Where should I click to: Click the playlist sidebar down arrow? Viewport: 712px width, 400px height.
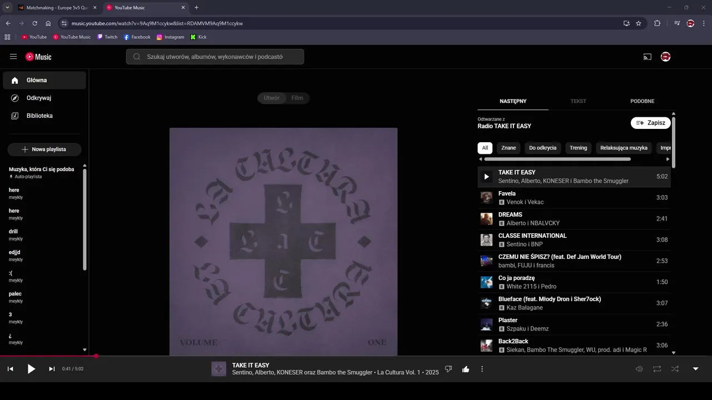point(85,350)
